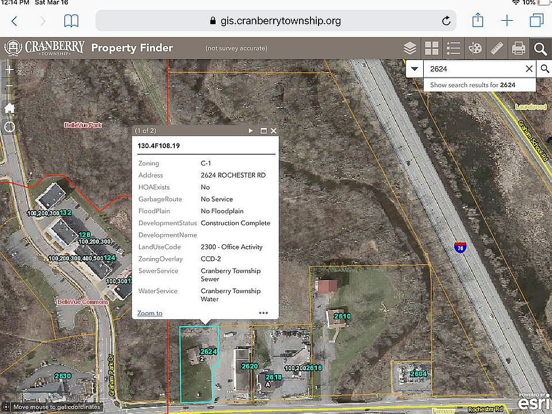Return map to home extent

tap(9, 108)
